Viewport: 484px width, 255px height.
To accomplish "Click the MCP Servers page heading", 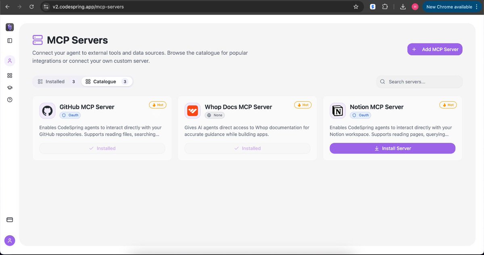I will click(77, 40).
